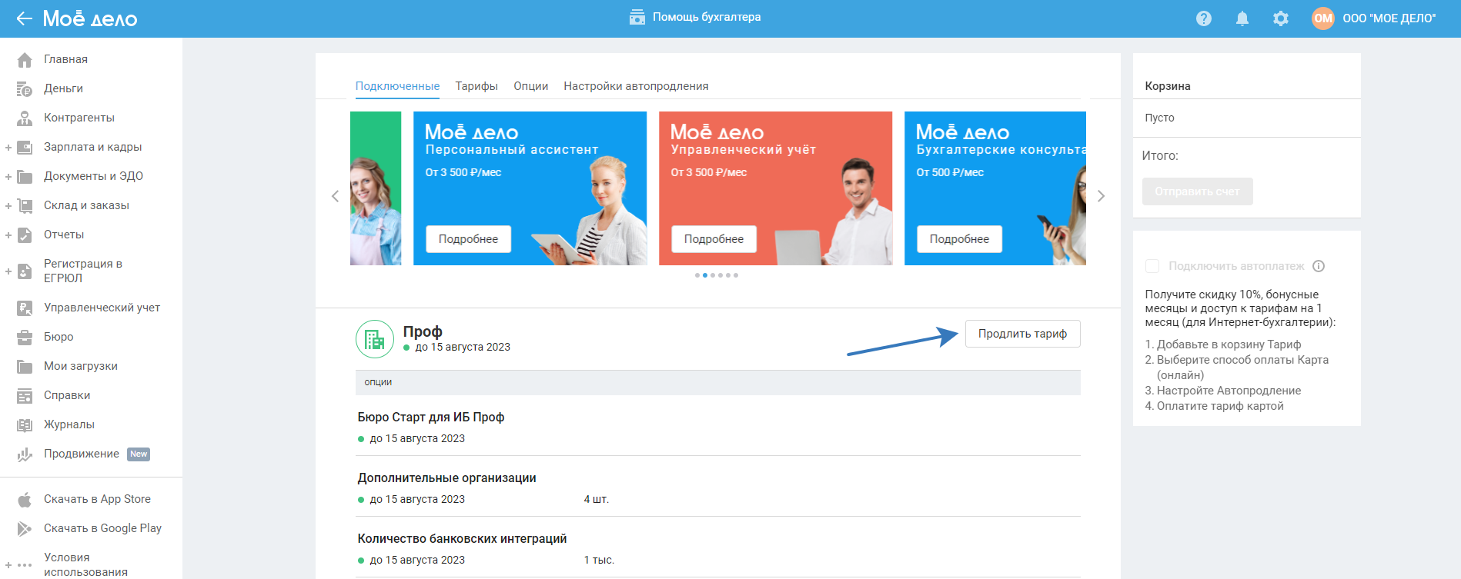The image size is (1461, 579).
Task: Click the Проф tariff building icon
Action: (x=375, y=339)
